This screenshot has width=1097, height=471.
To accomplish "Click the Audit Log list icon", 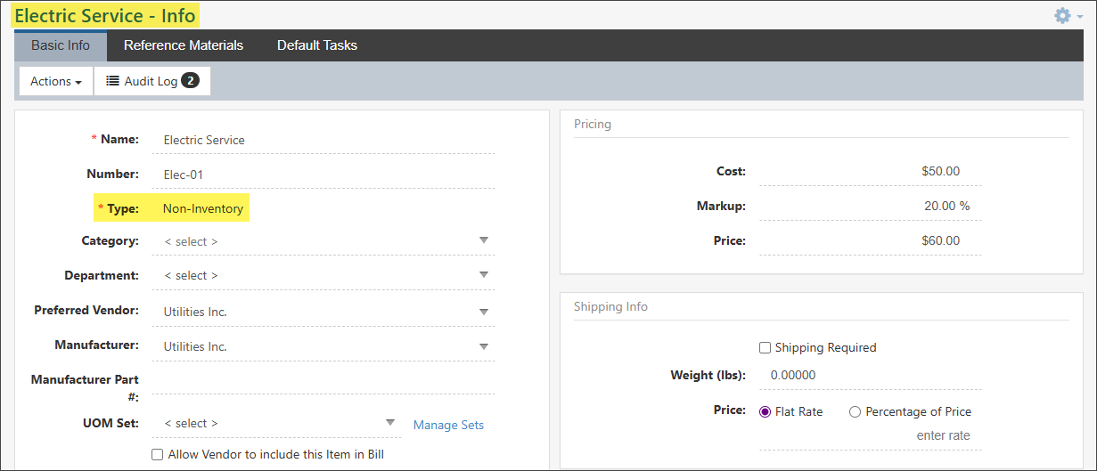I will point(113,81).
